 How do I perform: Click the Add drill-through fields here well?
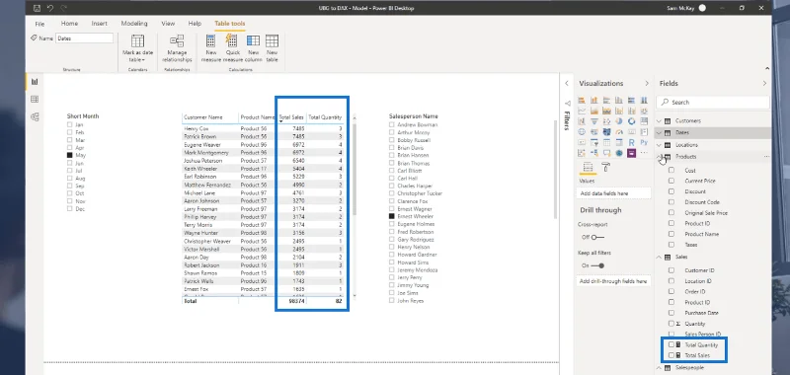613,281
